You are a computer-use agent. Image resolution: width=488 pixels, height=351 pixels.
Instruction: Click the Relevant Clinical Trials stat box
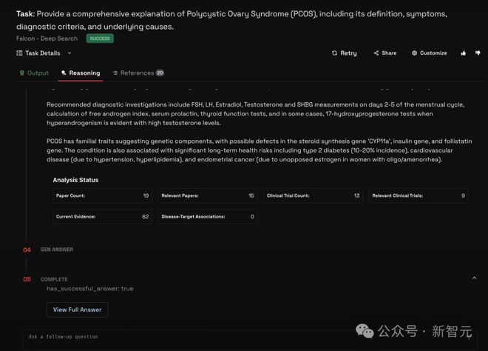coord(418,195)
